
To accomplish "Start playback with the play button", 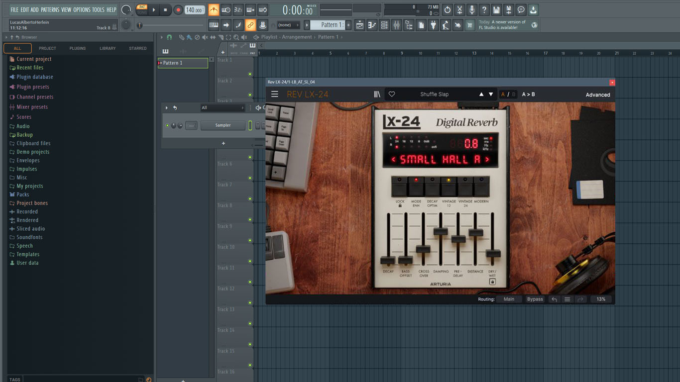I will click(154, 9).
